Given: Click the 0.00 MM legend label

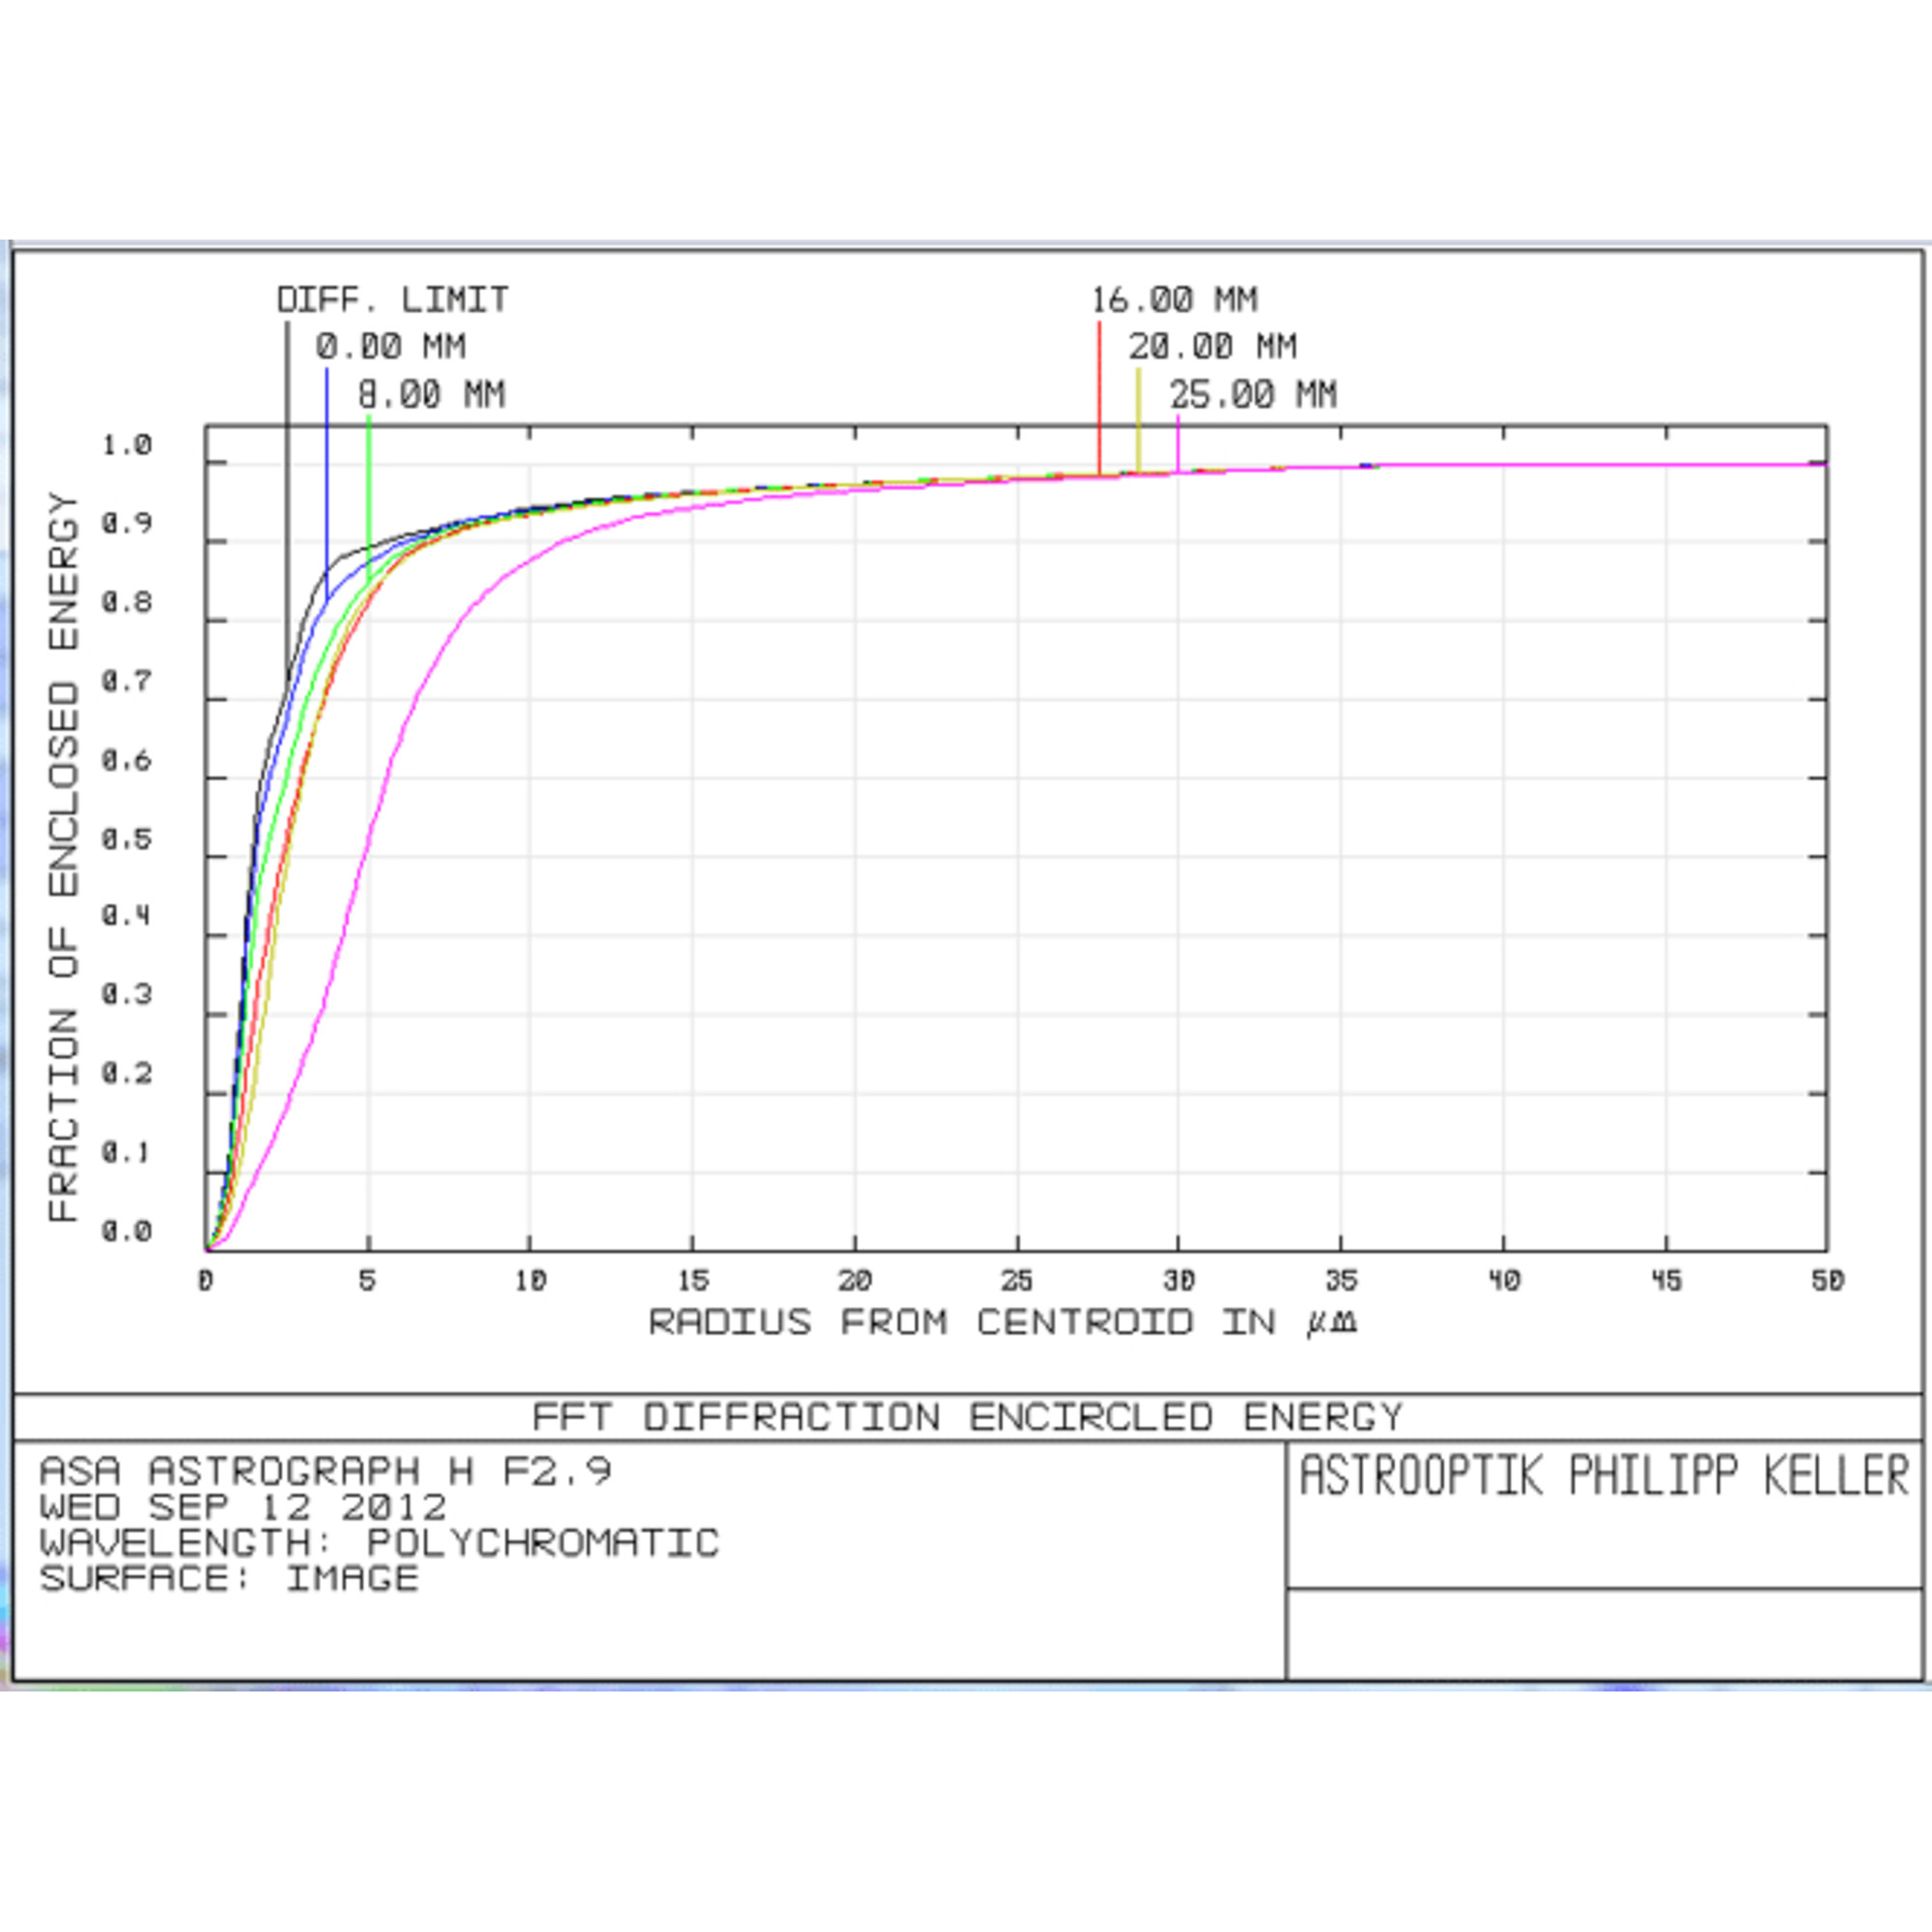Looking at the screenshot, I should [391, 347].
